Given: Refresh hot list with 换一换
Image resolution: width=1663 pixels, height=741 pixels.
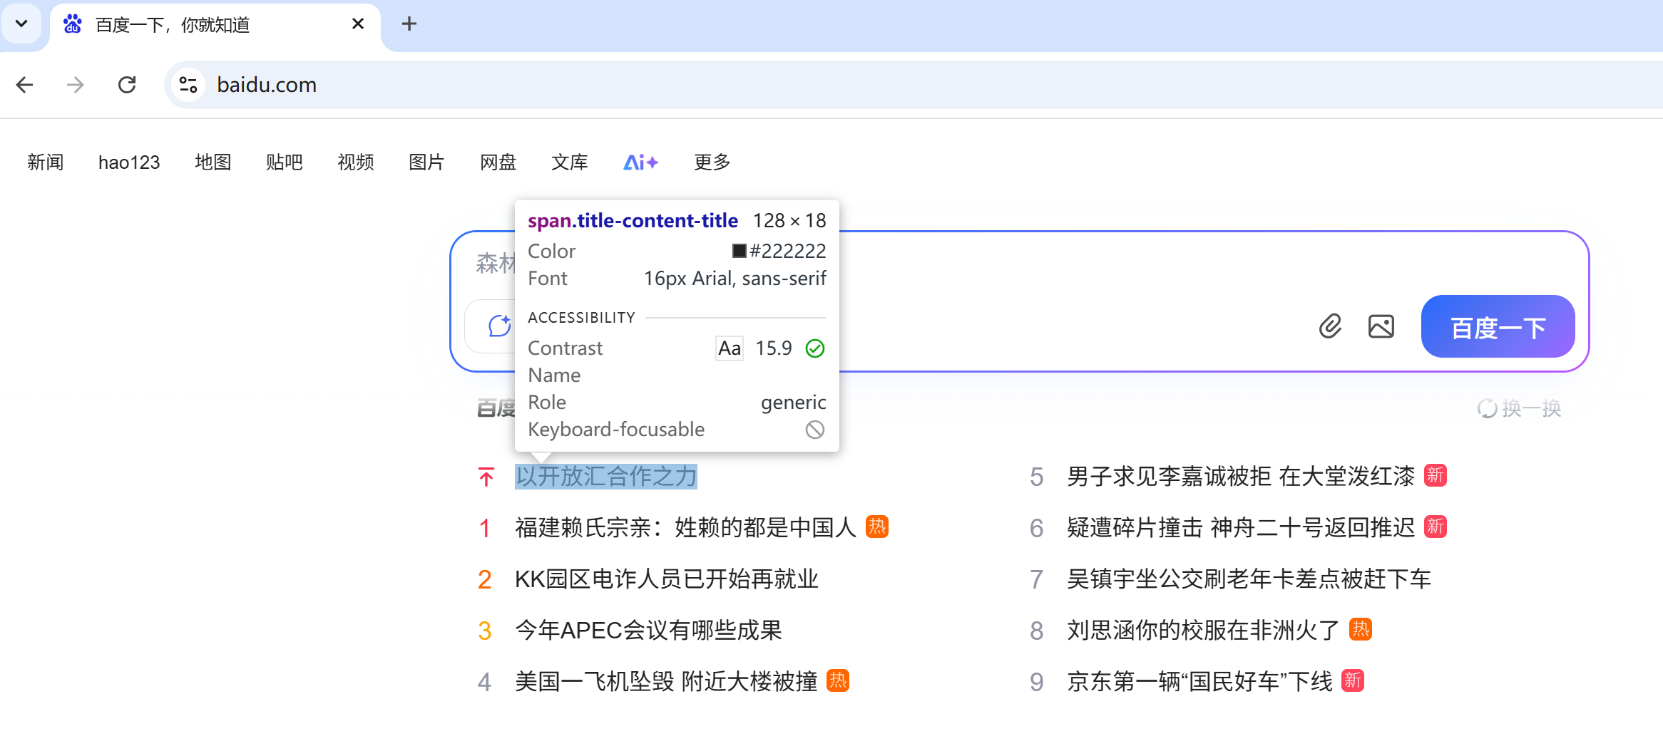Looking at the screenshot, I should [1519, 408].
